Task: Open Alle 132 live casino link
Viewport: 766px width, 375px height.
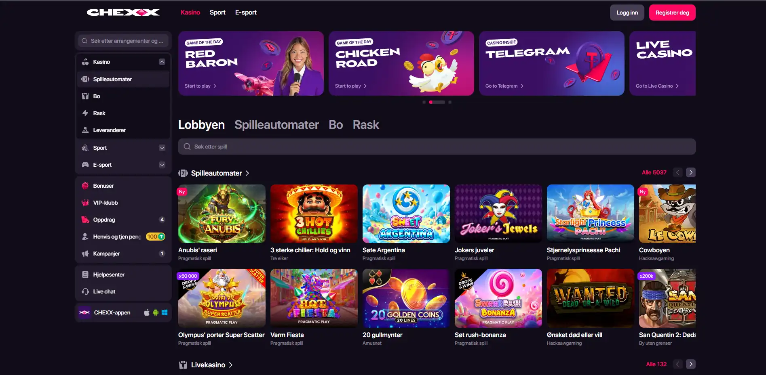Action: 656,364
